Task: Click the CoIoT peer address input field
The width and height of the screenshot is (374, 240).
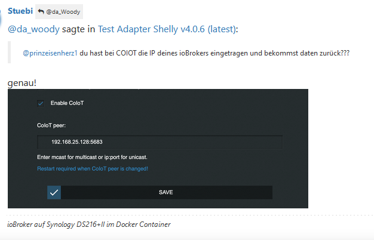Action: pyautogui.click(x=160, y=142)
